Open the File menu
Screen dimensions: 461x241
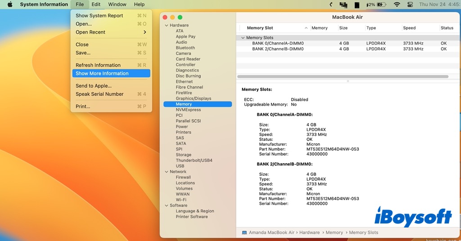(80, 4)
